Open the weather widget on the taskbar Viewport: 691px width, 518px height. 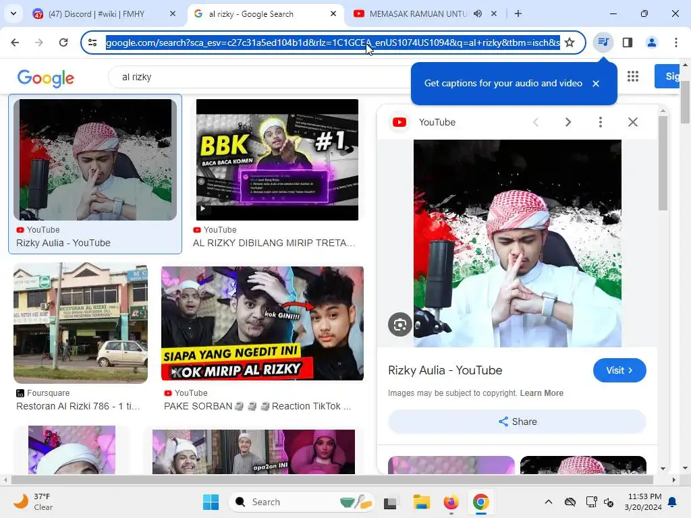[34, 502]
